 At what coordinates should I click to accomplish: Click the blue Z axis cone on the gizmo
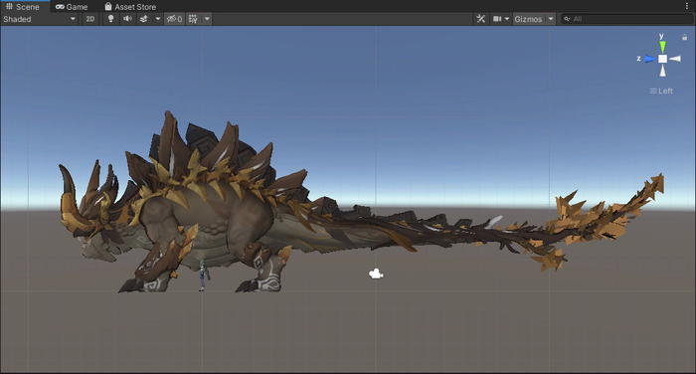click(650, 59)
